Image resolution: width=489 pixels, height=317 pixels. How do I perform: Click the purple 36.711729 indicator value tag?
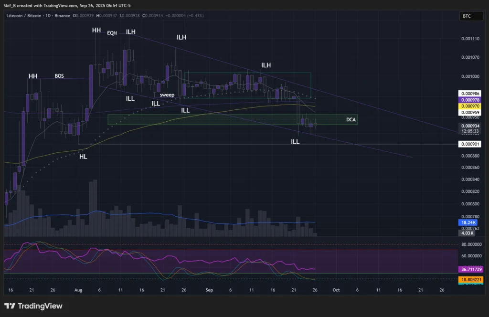click(x=471, y=269)
